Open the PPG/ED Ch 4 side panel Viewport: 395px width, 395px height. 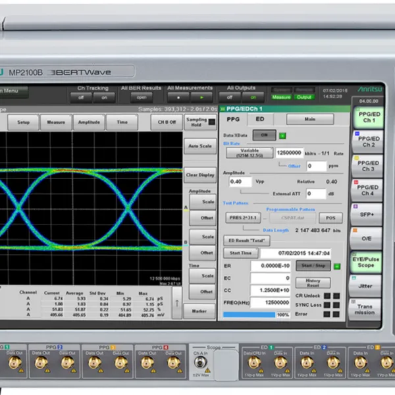click(367, 190)
